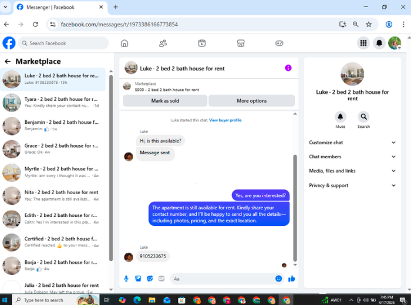The height and width of the screenshot is (305, 411).
Task: Click Luke's avatar beside phone number message
Action: (x=129, y=257)
